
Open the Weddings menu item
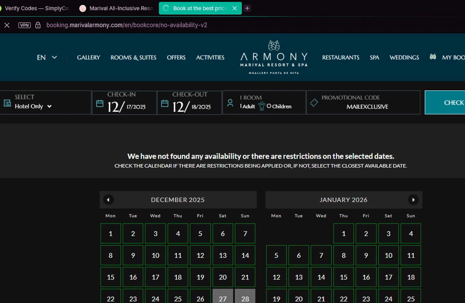(404, 57)
